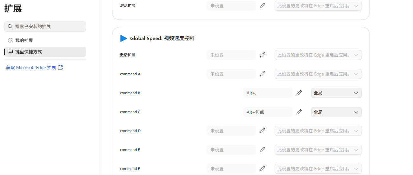
Task: Click the external link icon beside 获取 Microsoft Edge 扩展
Action: (60, 68)
